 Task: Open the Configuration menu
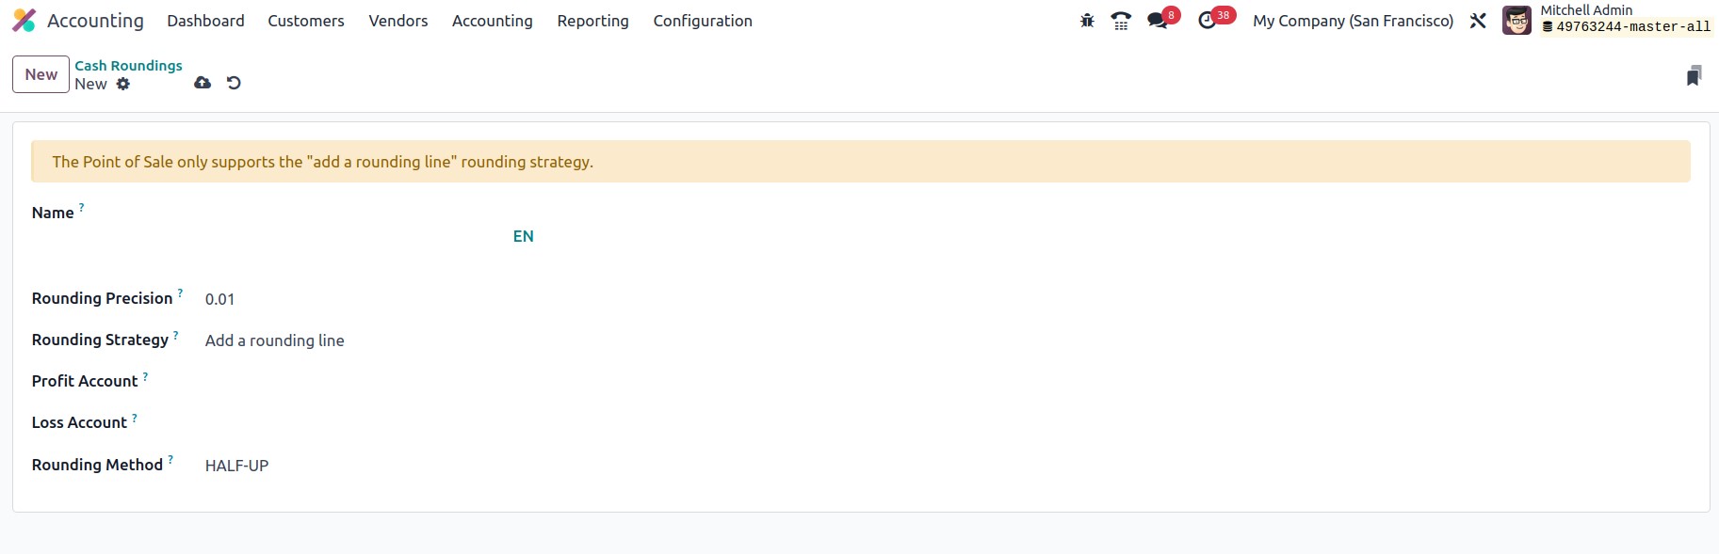click(703, 21)
